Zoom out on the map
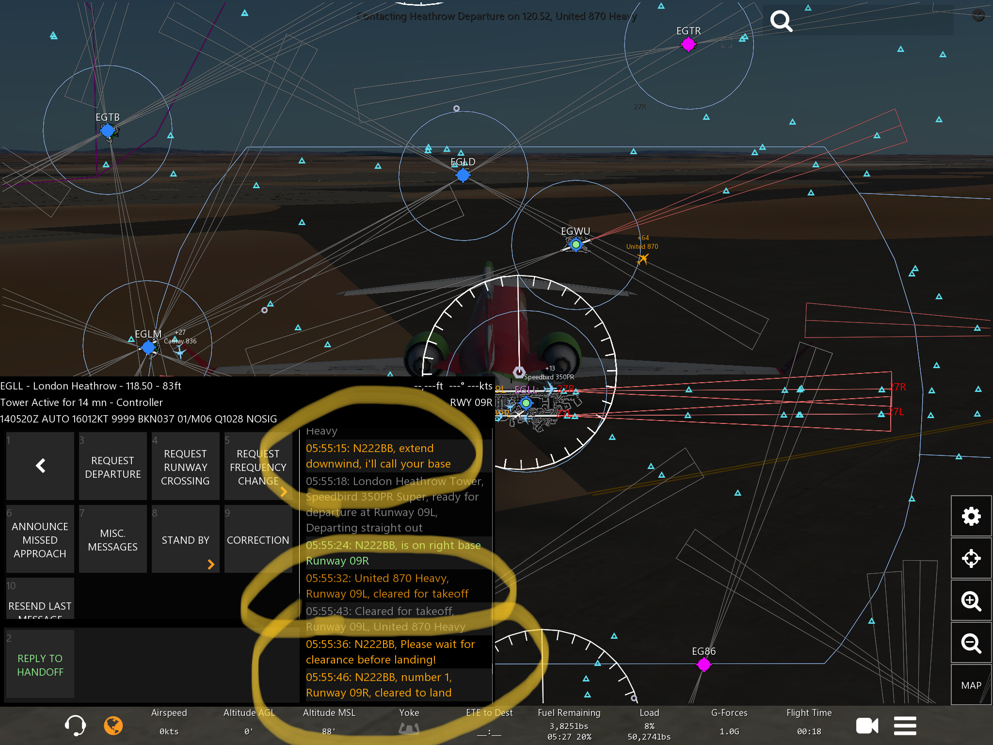This screenshot has width=993, height=745. pyautogui.click(x=971, y=643)
